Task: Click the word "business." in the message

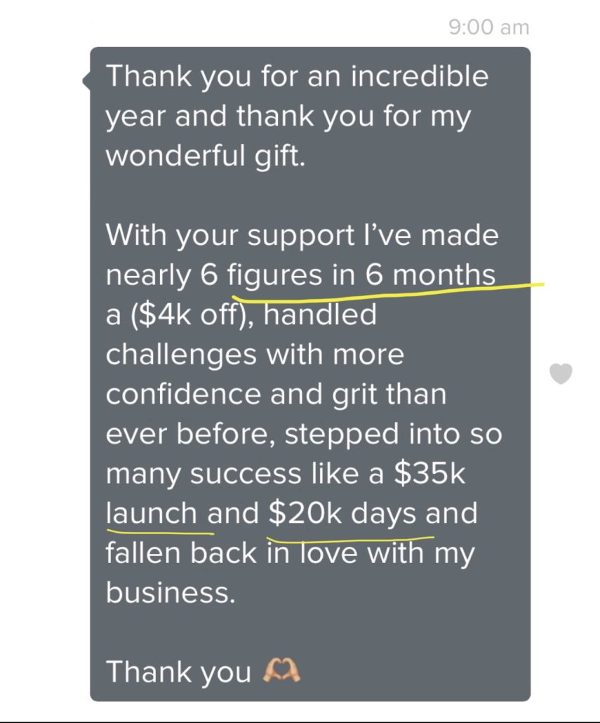Action: click(x=168, y=592)
